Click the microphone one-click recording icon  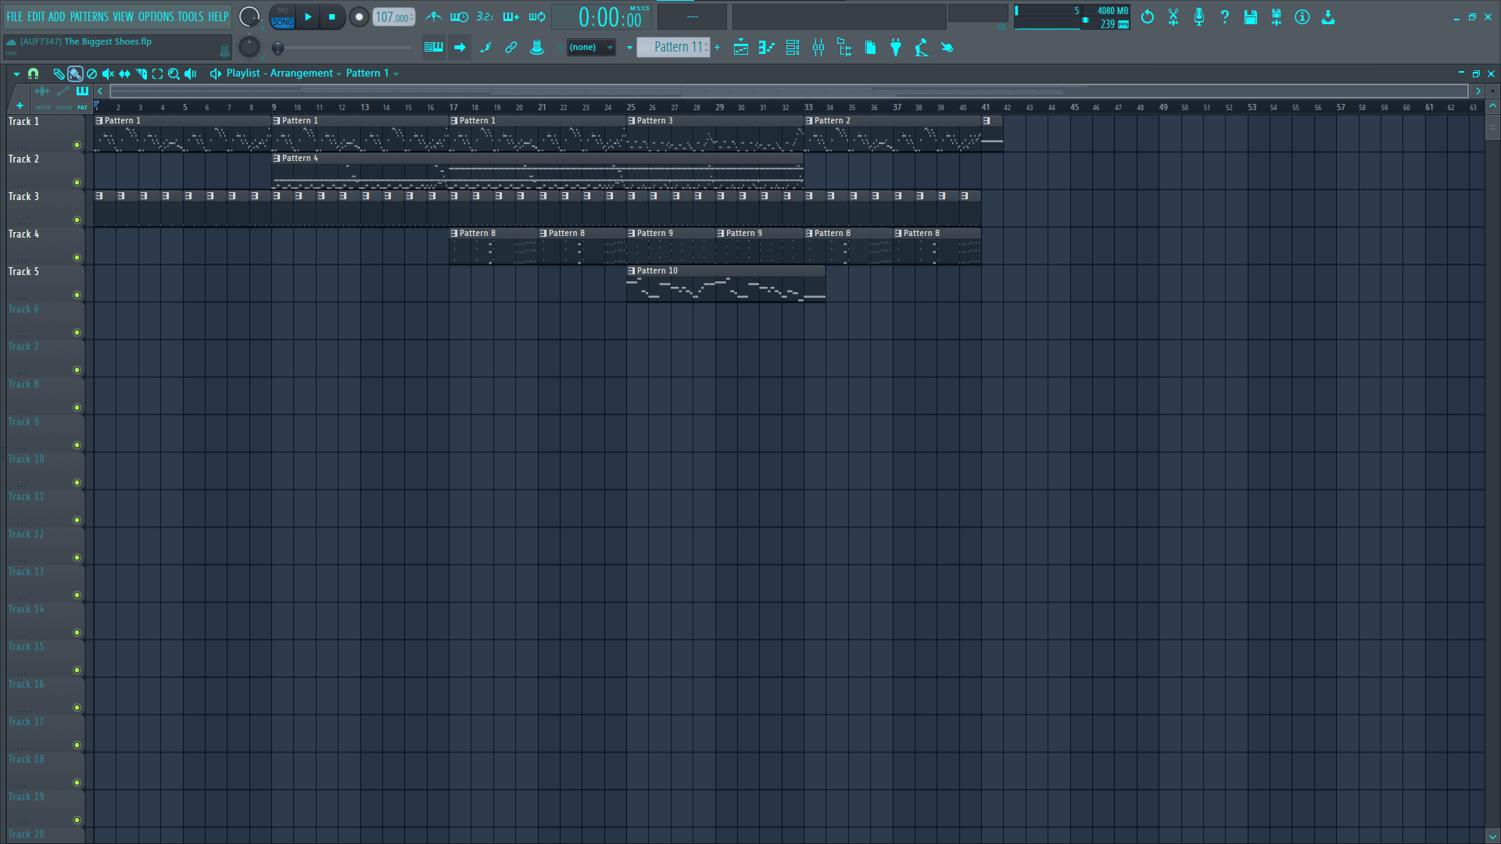click(x=1199, y=16)
